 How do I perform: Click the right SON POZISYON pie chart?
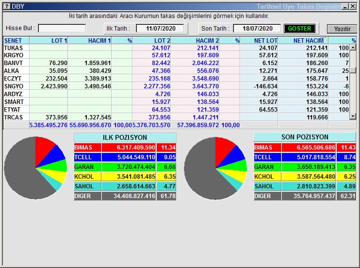(x=215, y=168)
